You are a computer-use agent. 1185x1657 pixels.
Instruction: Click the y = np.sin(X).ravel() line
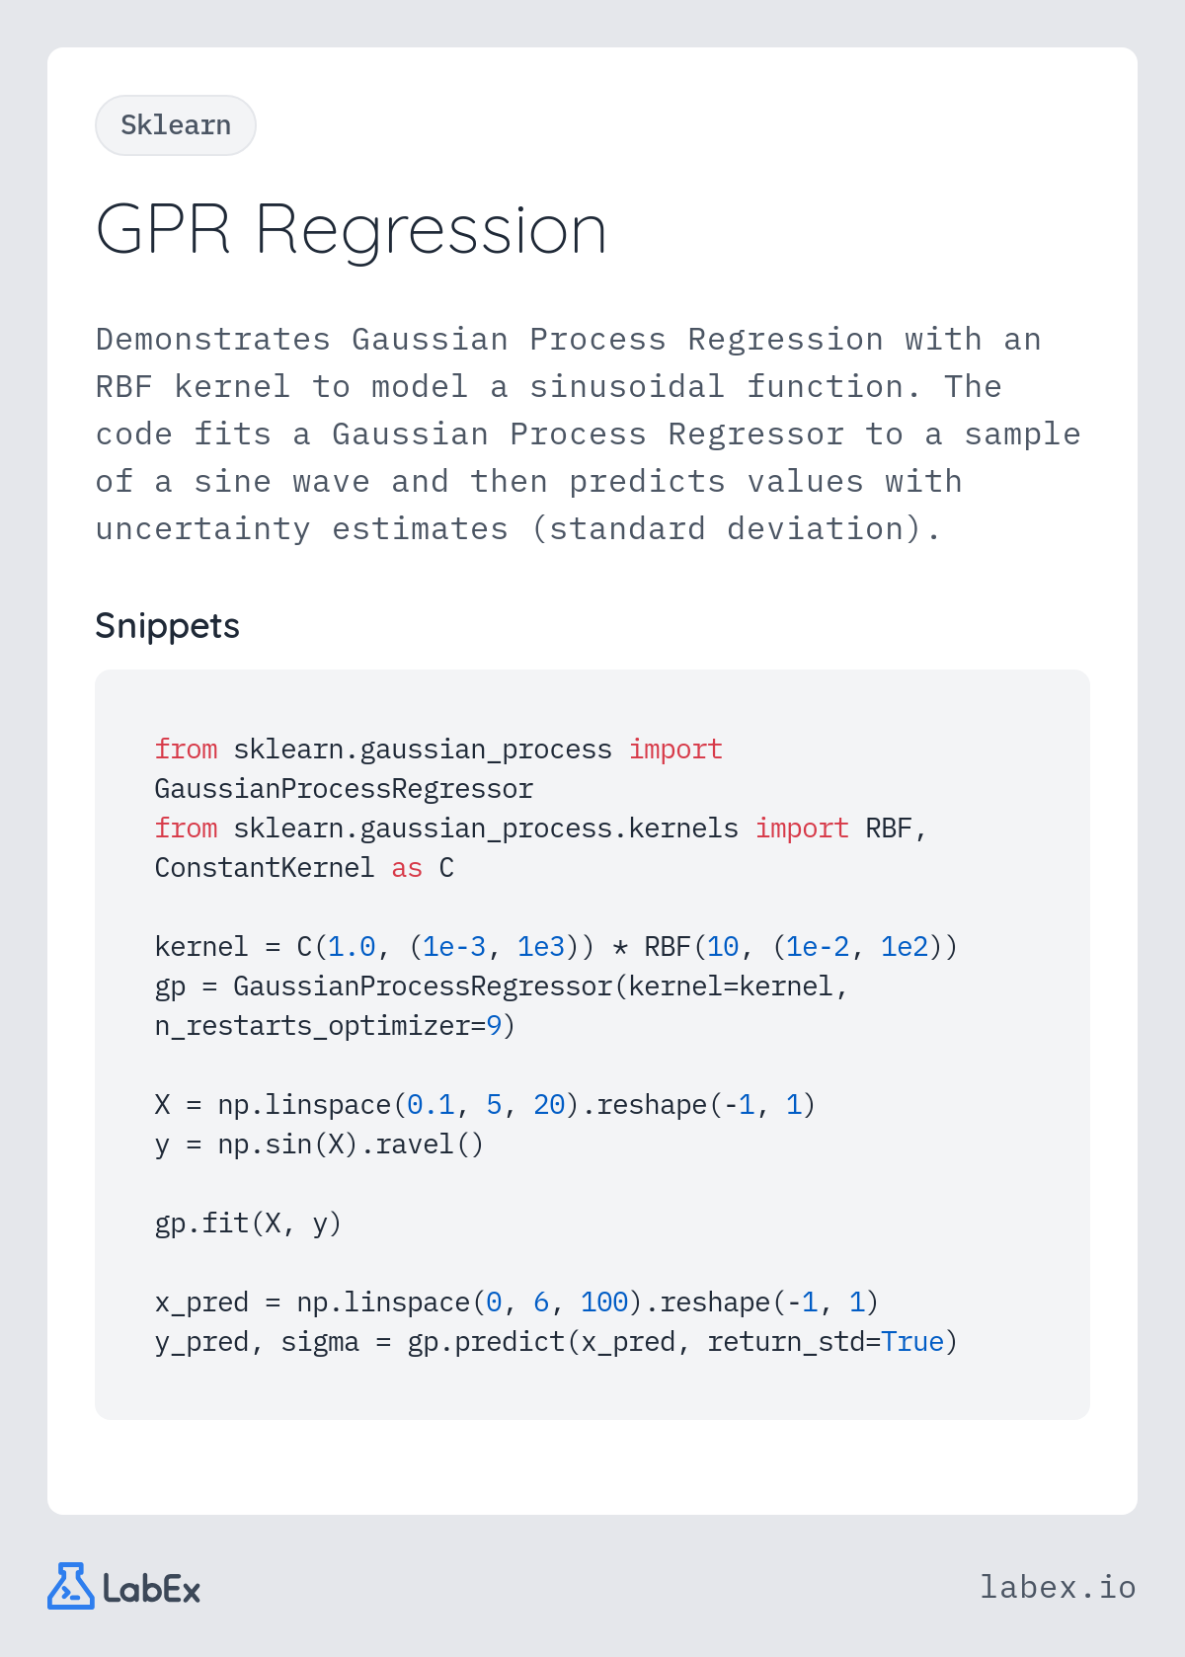(319, 1144)
